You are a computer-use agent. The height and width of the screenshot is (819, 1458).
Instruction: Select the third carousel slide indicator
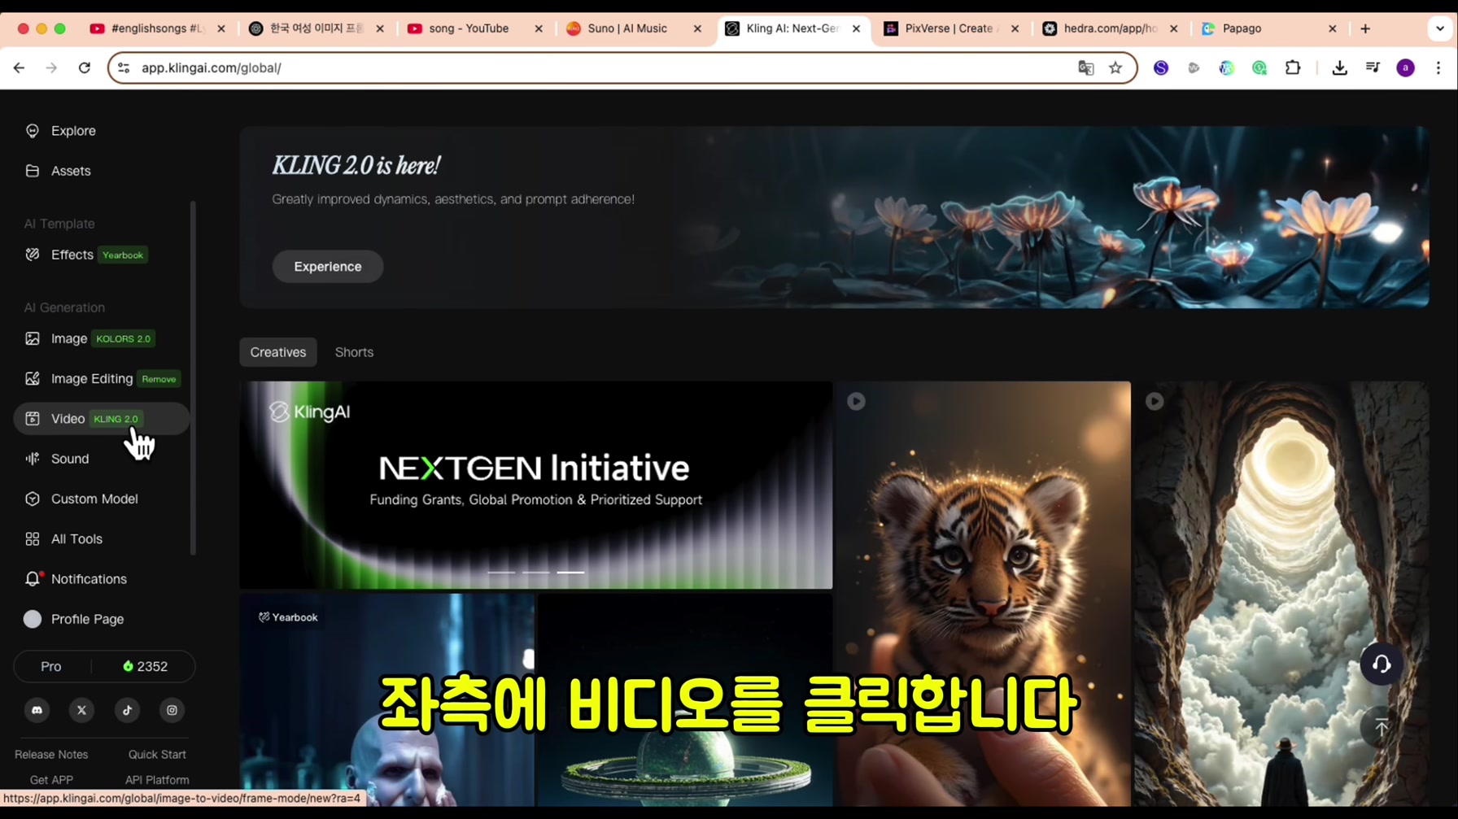(570, 573)
